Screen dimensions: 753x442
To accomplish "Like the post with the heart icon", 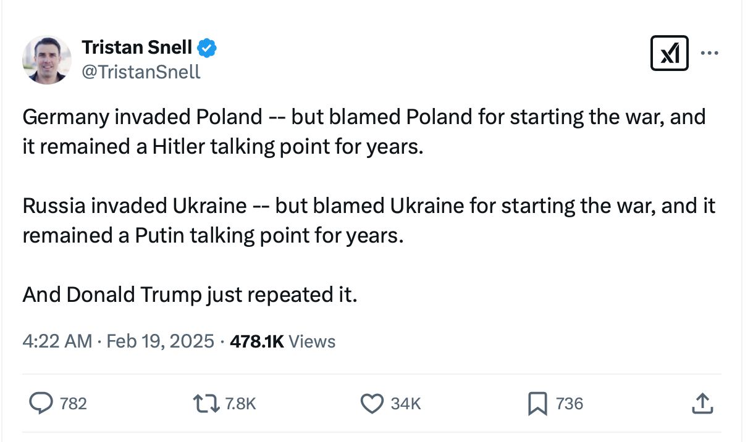I will (371, 404).
